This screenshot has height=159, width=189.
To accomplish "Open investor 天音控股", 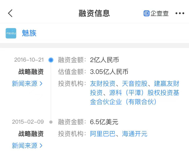I will pyautogui.click(x=135, y=84).
